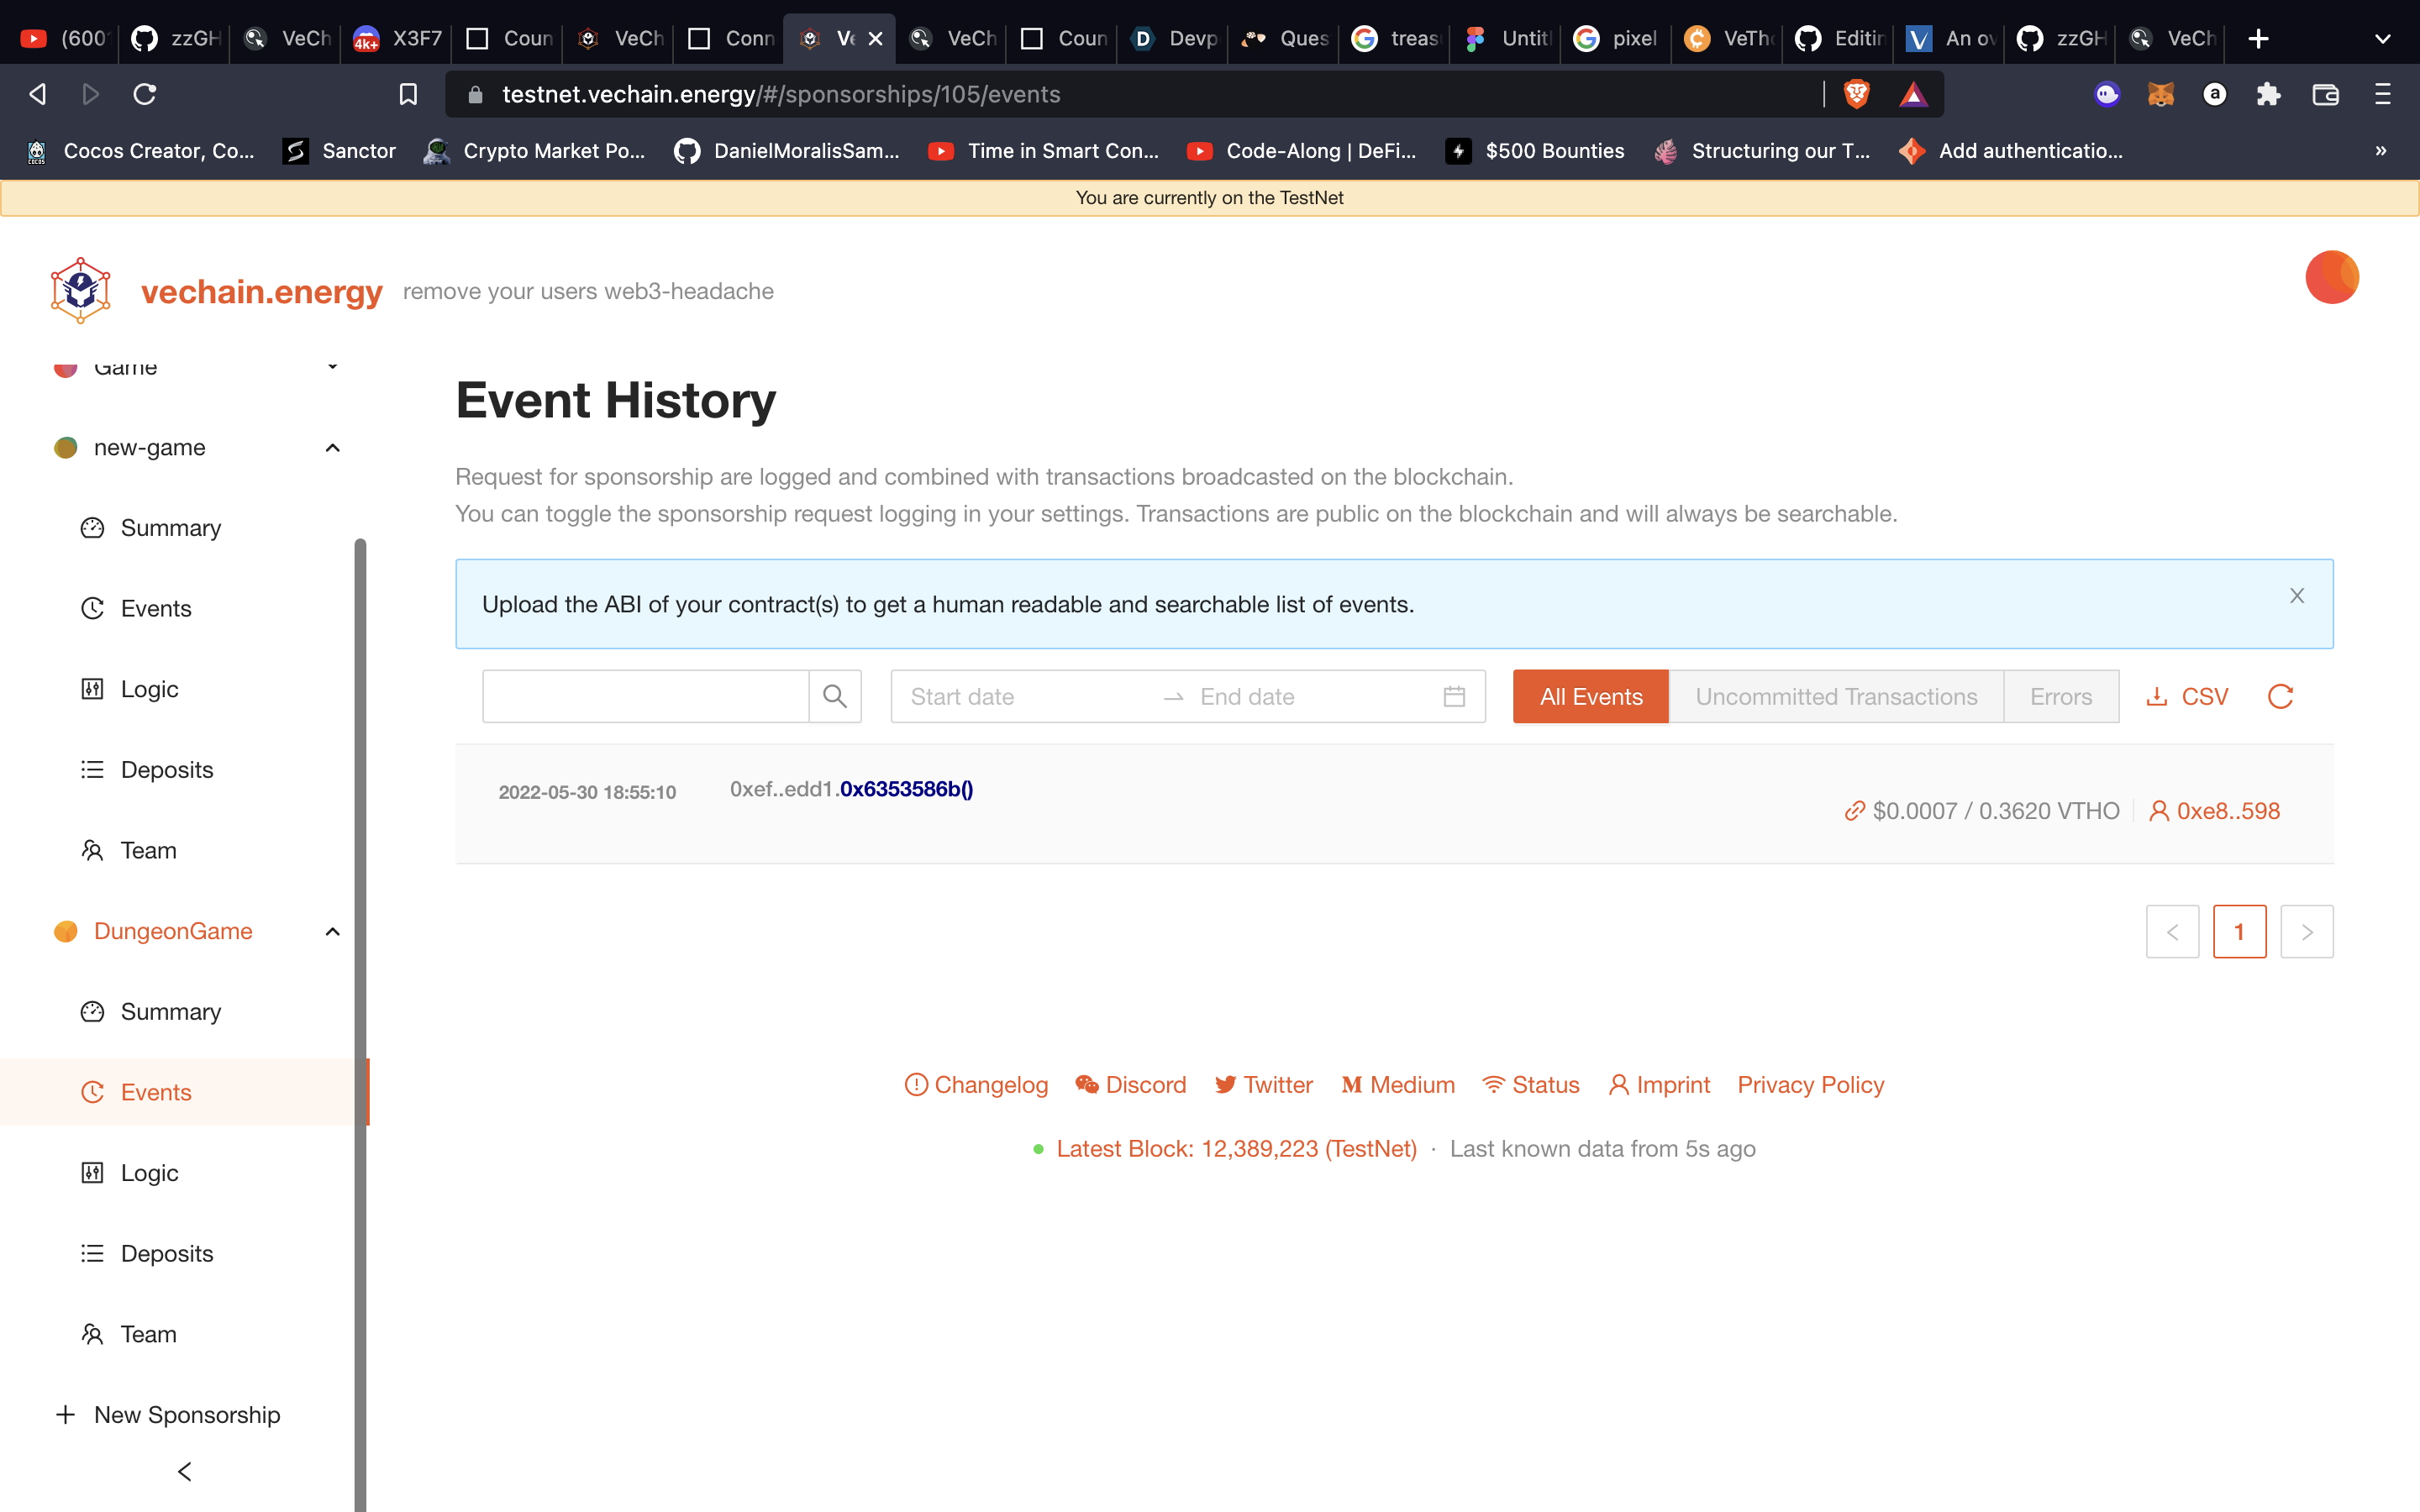Open the Logic page for new-game
This screenshot has width=2420, height=1512.
(148, 688)
